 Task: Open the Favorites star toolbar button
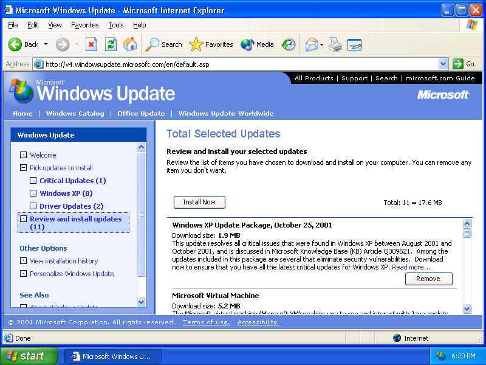pos(211,44)
